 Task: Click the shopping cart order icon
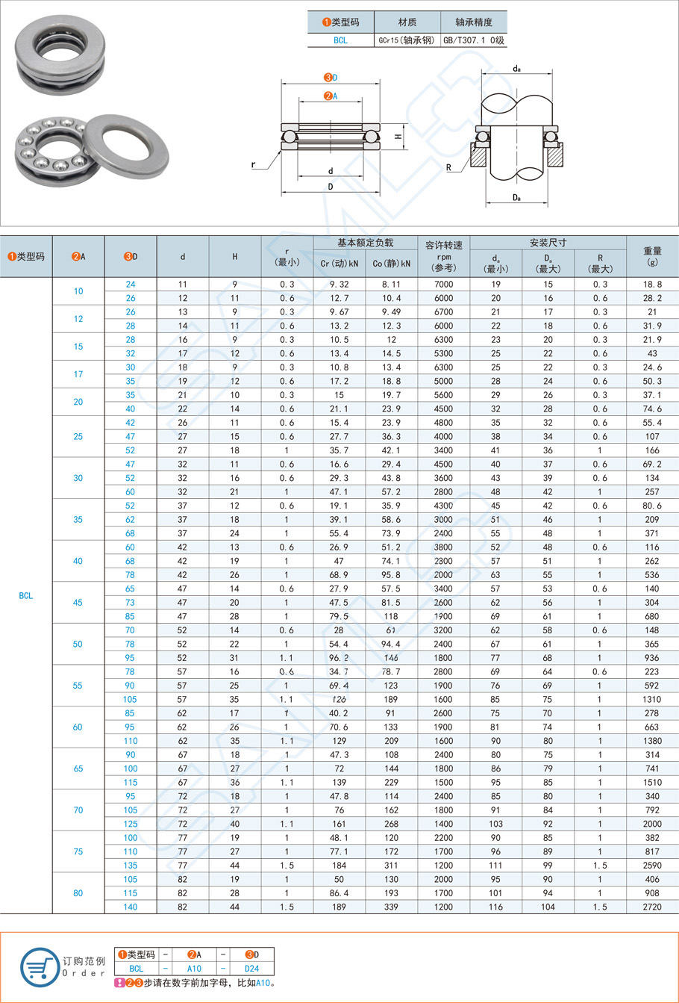point(40,966)
